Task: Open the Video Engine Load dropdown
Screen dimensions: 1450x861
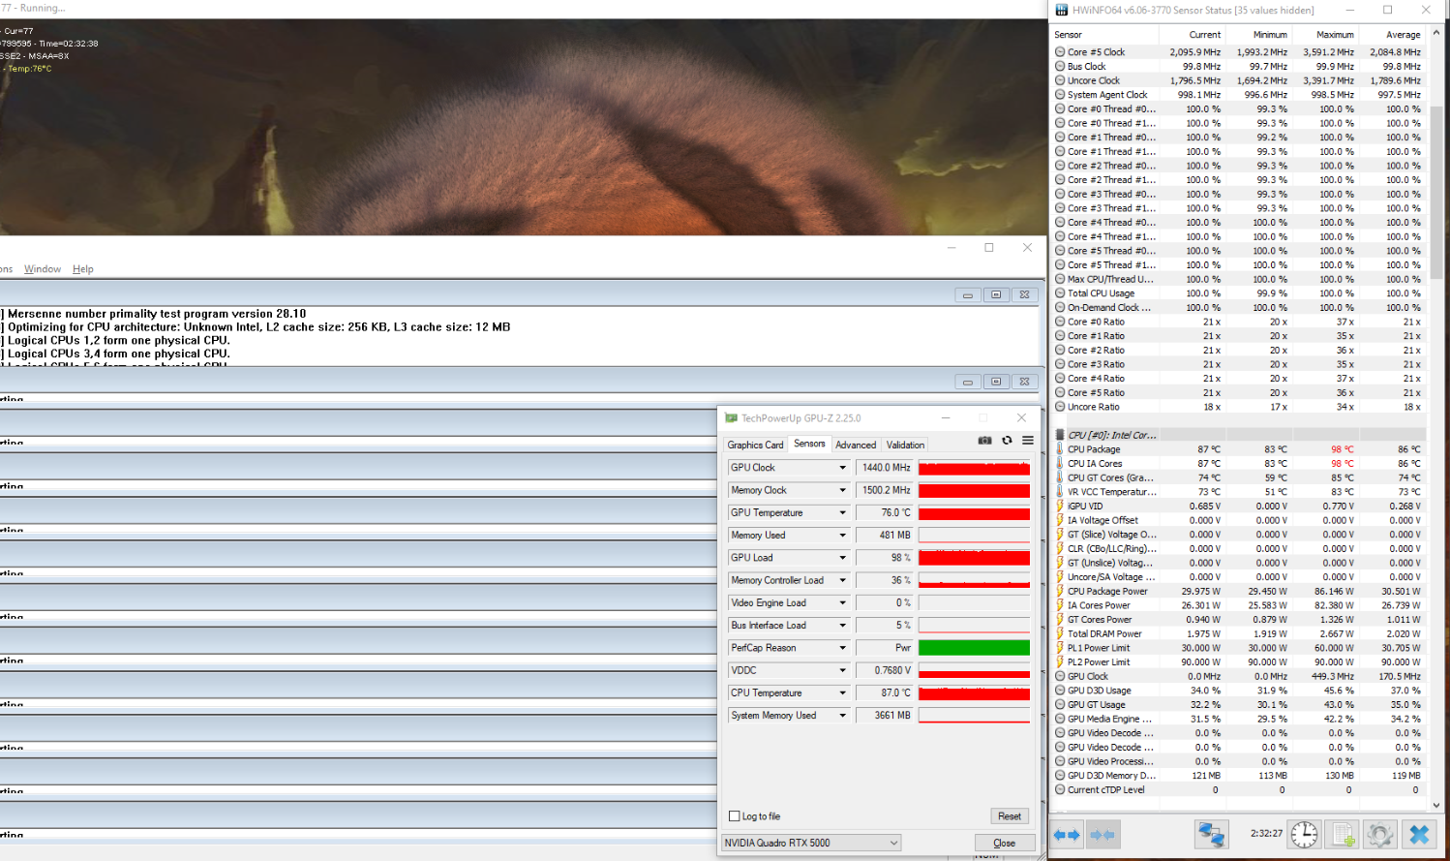Action: point(842,602)
